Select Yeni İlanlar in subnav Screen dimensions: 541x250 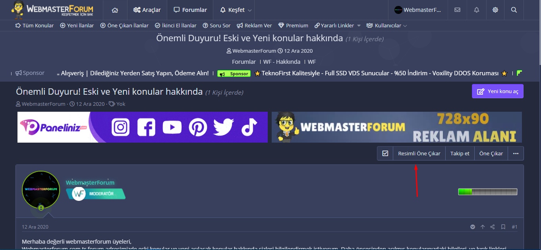(x=77, y=25)
